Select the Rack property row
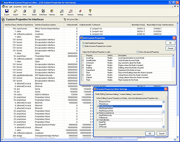Screen dimensions: 180x142 pos(127,80)
